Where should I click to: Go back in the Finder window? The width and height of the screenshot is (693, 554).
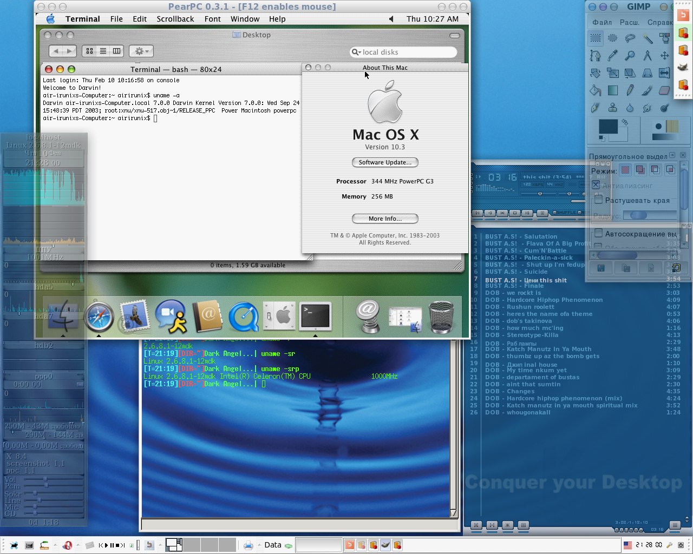coord(56,51)
